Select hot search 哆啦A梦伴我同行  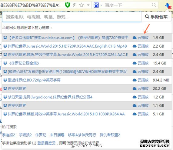click(82, 135)
